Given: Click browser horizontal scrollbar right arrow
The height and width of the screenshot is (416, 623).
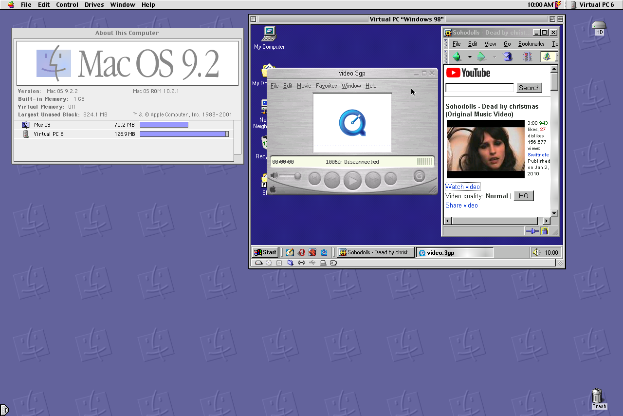Looking at the screenshot, I should (547, 221).
